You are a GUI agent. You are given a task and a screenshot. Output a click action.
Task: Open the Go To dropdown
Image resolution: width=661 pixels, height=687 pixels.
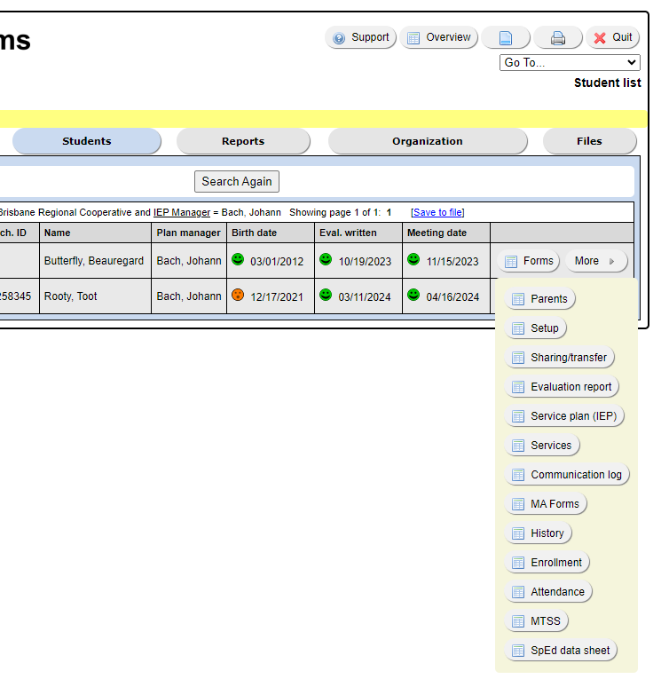tap(570, 63)
